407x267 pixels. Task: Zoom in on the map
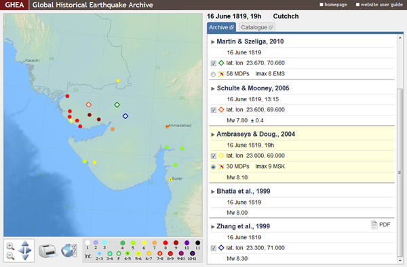(x=10, y=246)
